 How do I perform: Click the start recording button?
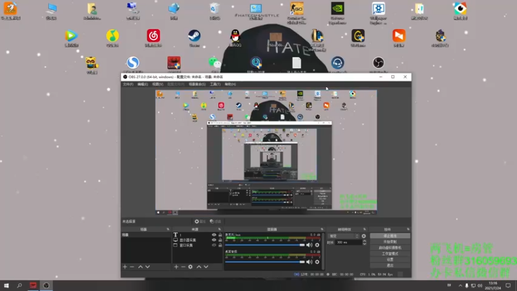pyautogui.click(x=390, y=242)
